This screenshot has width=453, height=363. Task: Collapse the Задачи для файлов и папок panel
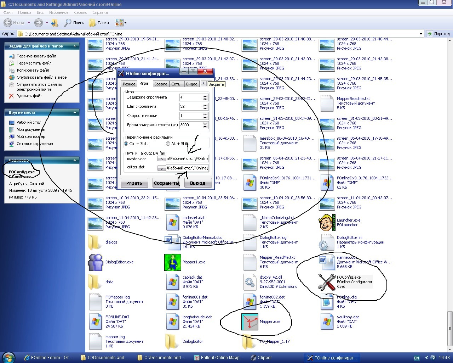[75, 46]
